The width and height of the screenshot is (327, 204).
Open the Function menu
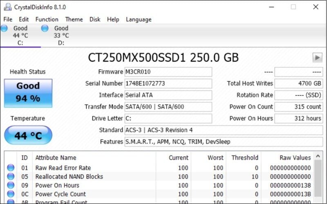pos(47,19)
